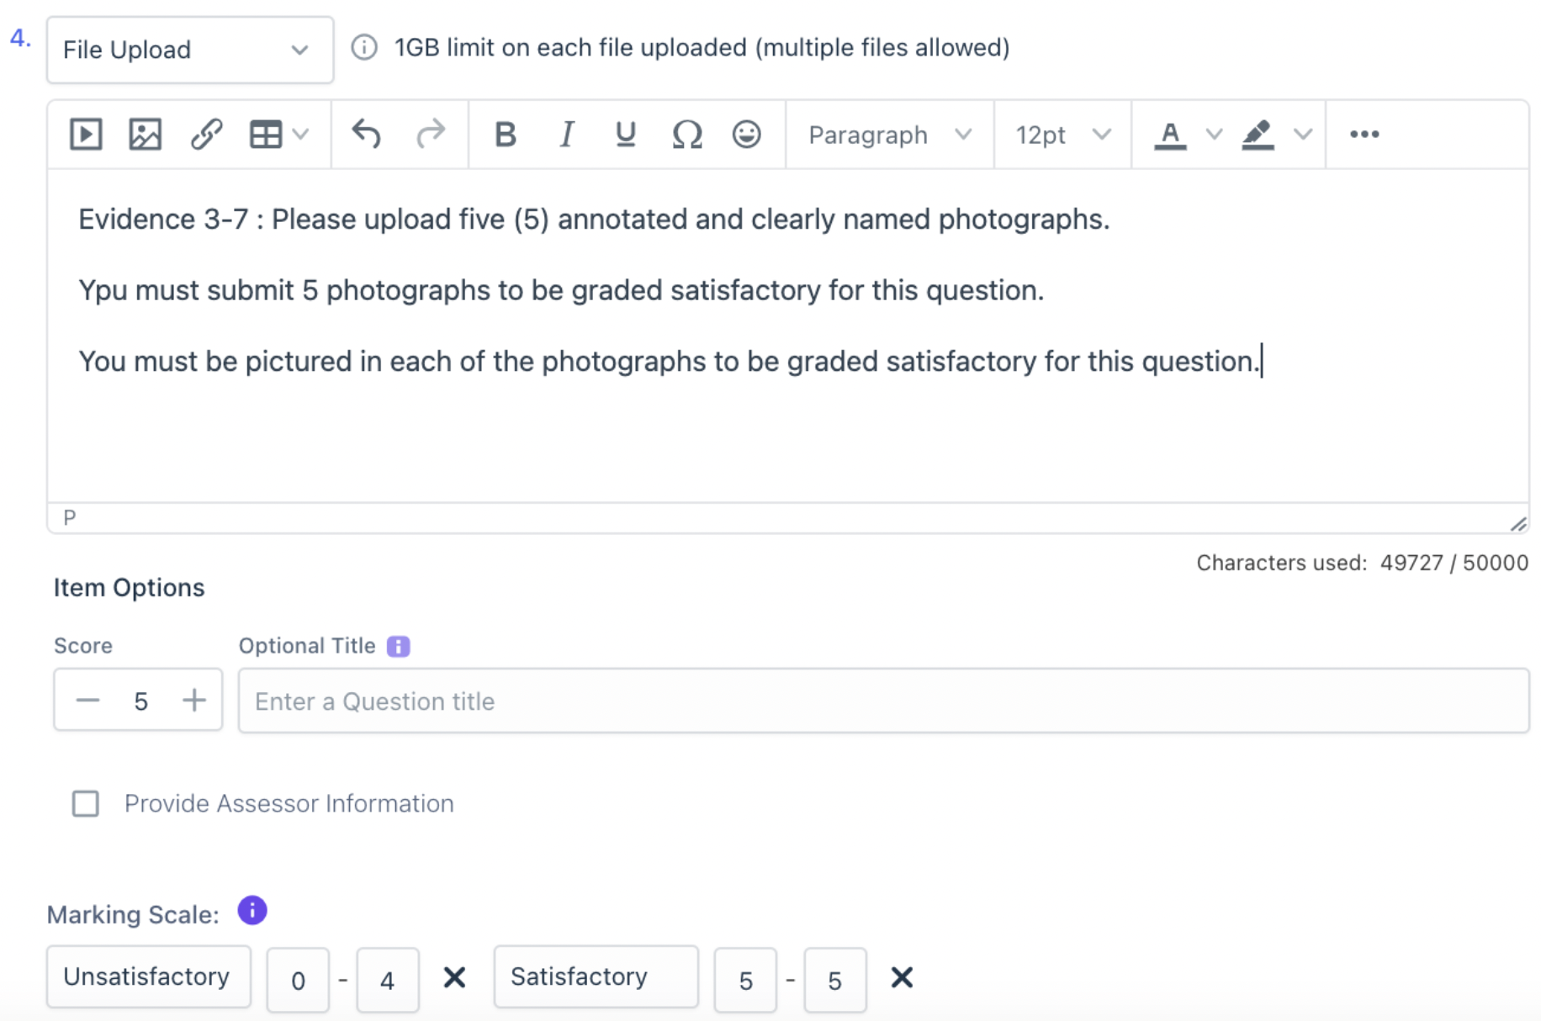Edit Satisfactory lower bound 5 field
1541x1021 pixels.
tap(745, 980)
